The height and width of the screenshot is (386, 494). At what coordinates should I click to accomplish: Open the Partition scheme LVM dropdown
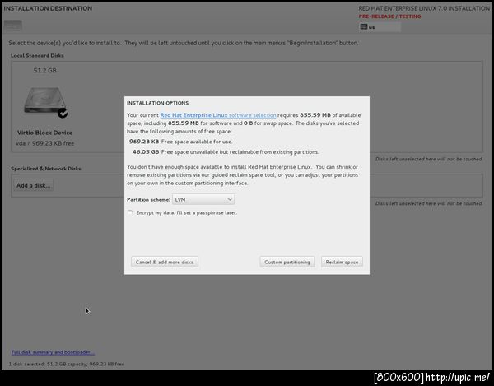(203, 200)
